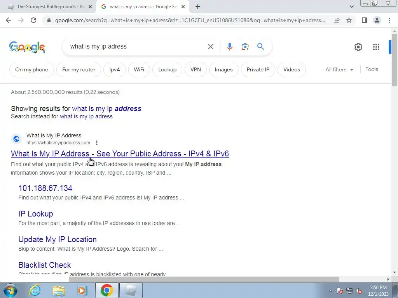This screenshot has height=298, width=398.
Task: Show hidden system tray icons
Action: coord(330,291)
